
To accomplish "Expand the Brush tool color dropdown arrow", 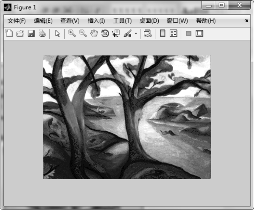I will coord(136,34).
